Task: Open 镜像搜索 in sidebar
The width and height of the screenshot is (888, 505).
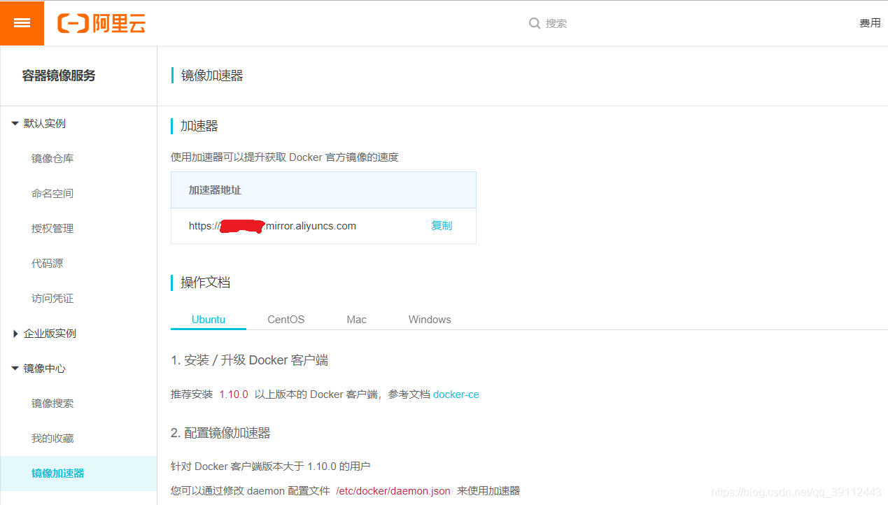Action: tap(52, 404)
